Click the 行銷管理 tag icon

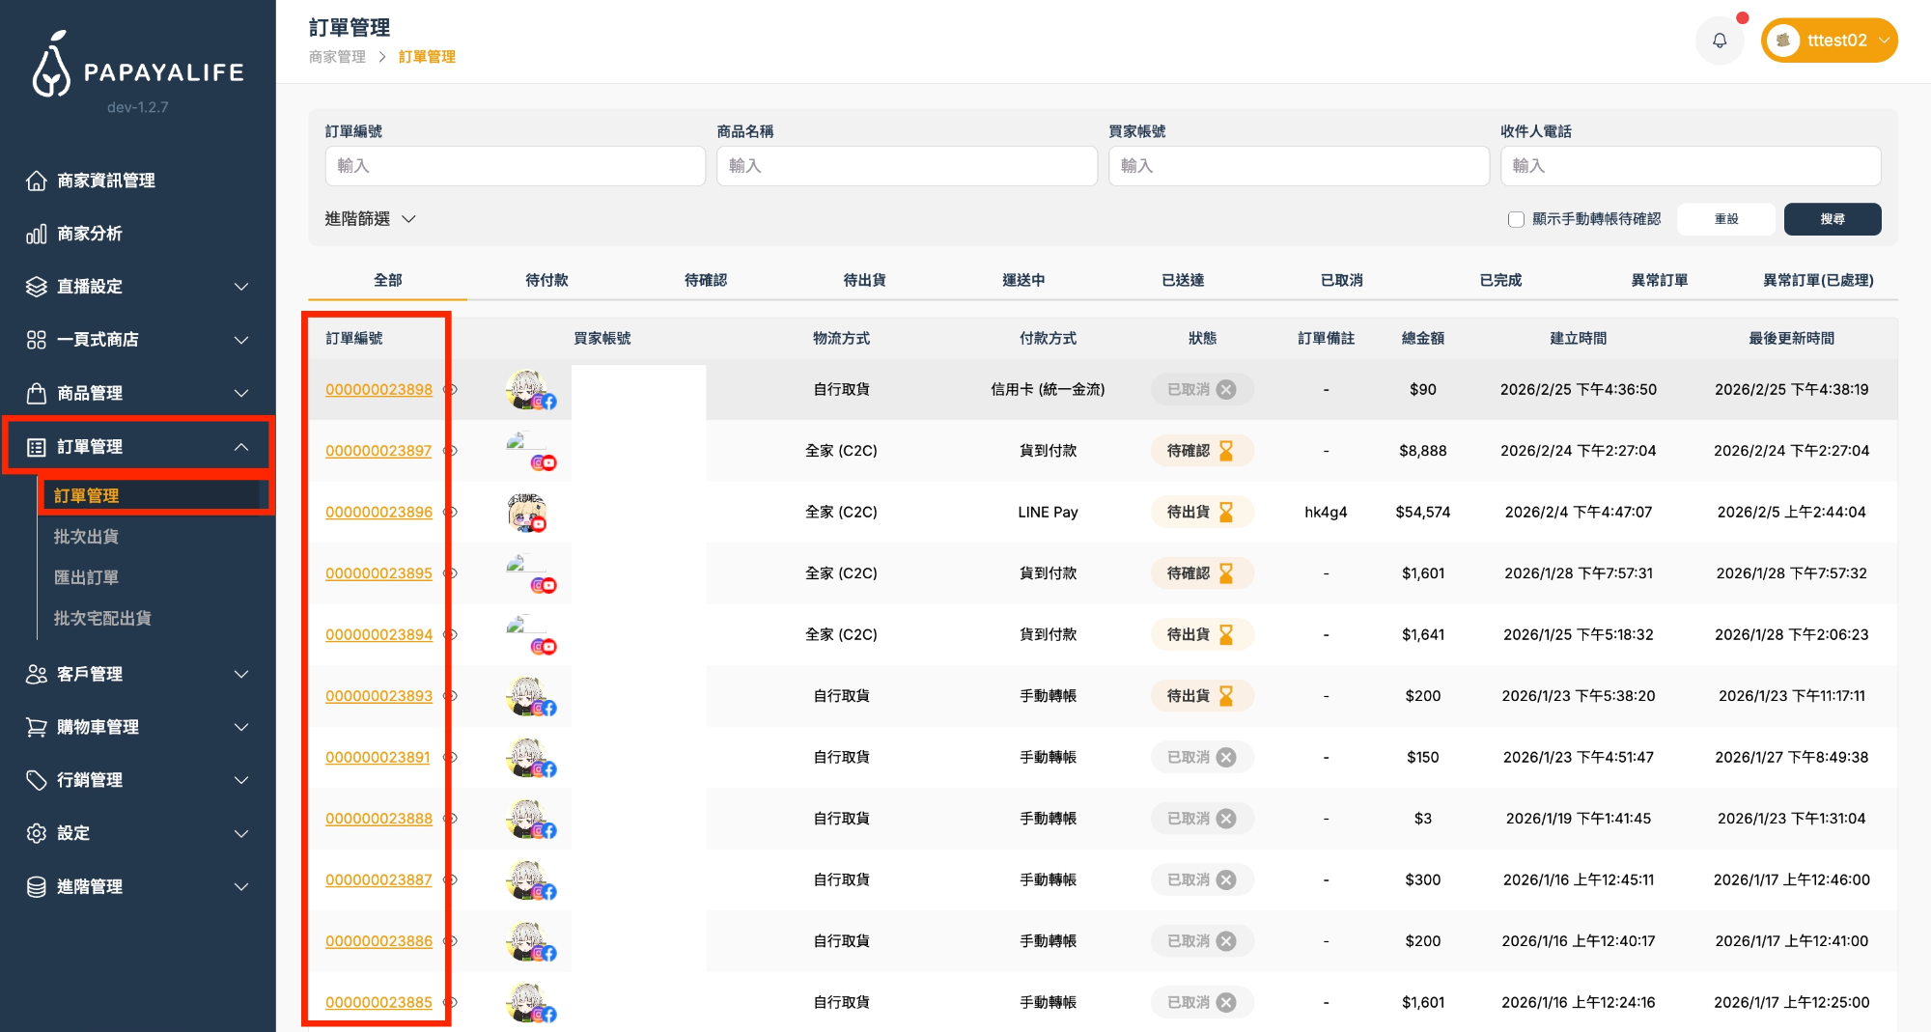37,780
